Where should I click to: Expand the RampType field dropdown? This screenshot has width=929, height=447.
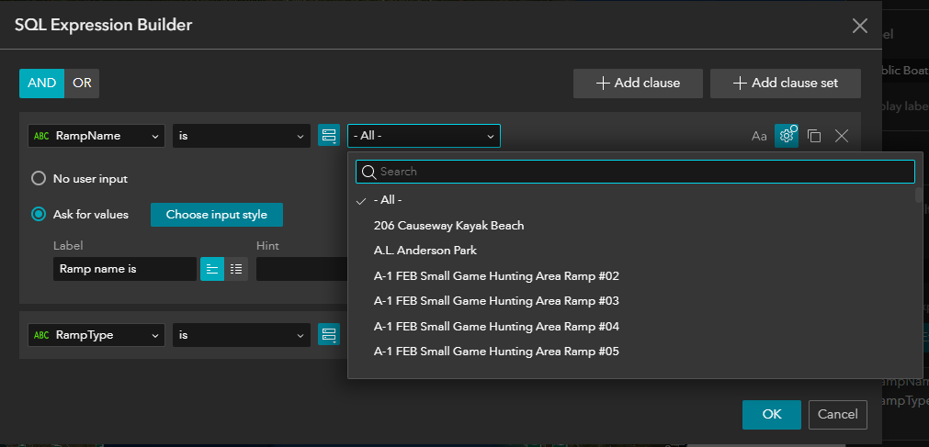pos(96,335)
